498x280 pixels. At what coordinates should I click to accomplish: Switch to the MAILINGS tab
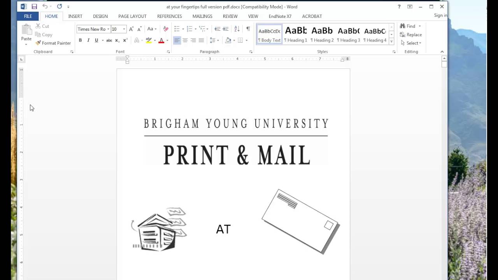(202, 16)
